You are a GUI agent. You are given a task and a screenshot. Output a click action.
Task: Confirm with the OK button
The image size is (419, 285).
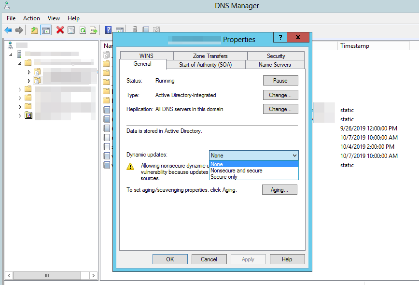coord(170,259)
